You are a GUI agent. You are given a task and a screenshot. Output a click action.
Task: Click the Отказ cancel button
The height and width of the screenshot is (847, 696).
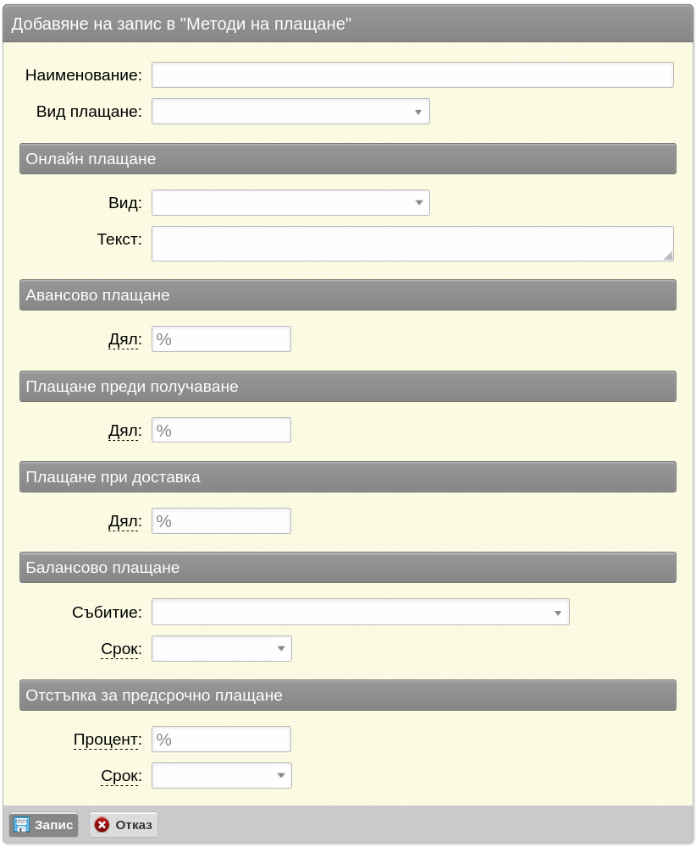tap(124, 824)
